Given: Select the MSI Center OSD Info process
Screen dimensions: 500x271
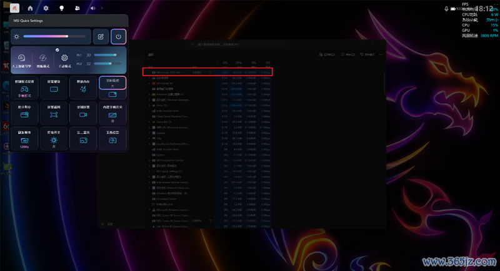Looking at the screenshot, I should tap(207, 73).
